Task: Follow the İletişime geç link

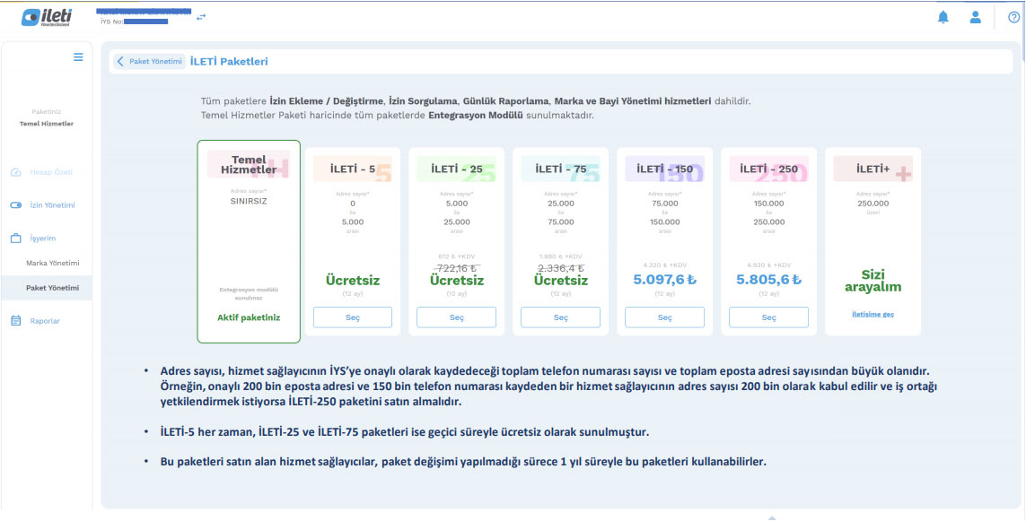Action: point(873,315)
